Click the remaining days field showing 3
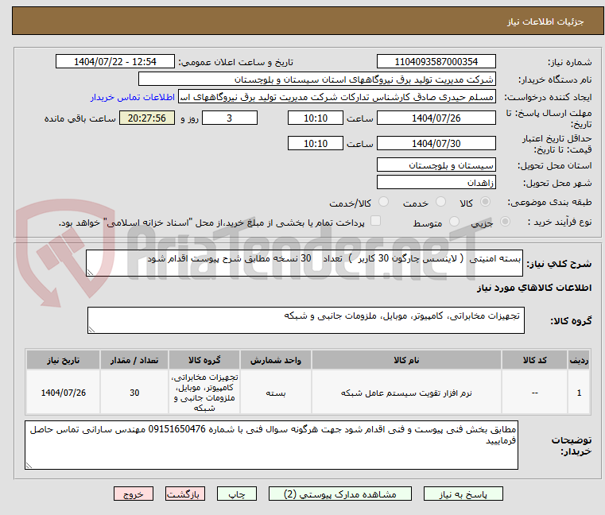 (230, 118)
